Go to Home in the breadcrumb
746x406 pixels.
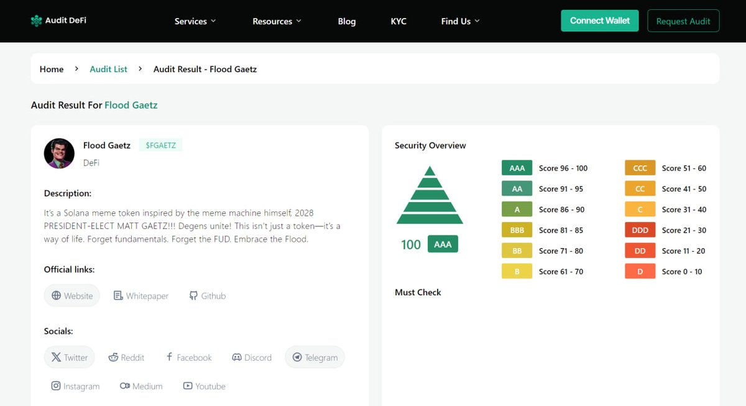pos(52,69)
